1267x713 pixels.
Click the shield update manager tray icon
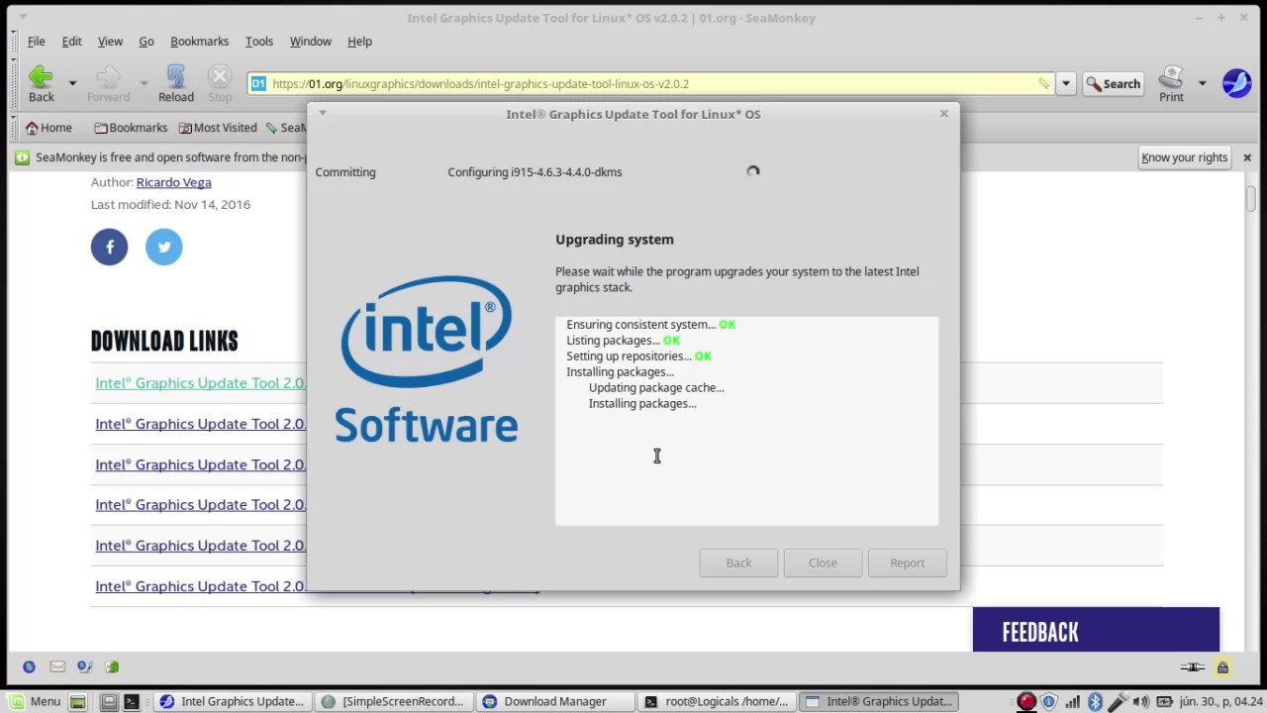click(1049, 701)
